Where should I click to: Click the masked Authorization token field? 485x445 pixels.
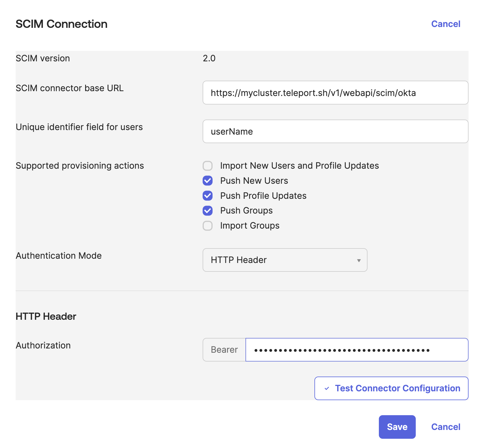coord(356,350)
